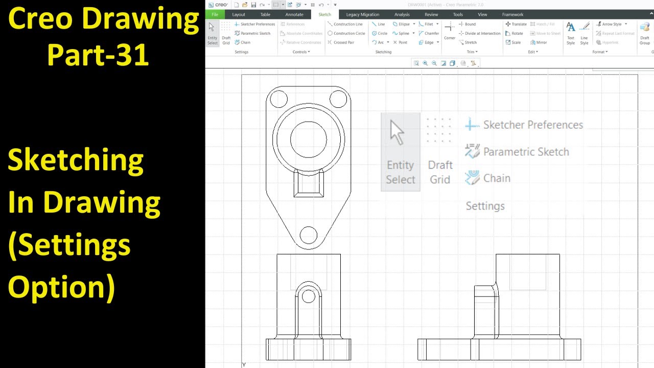
Task: Toggle the Chain sketching option
Action: pyautogui.click(x=242, y=42)
